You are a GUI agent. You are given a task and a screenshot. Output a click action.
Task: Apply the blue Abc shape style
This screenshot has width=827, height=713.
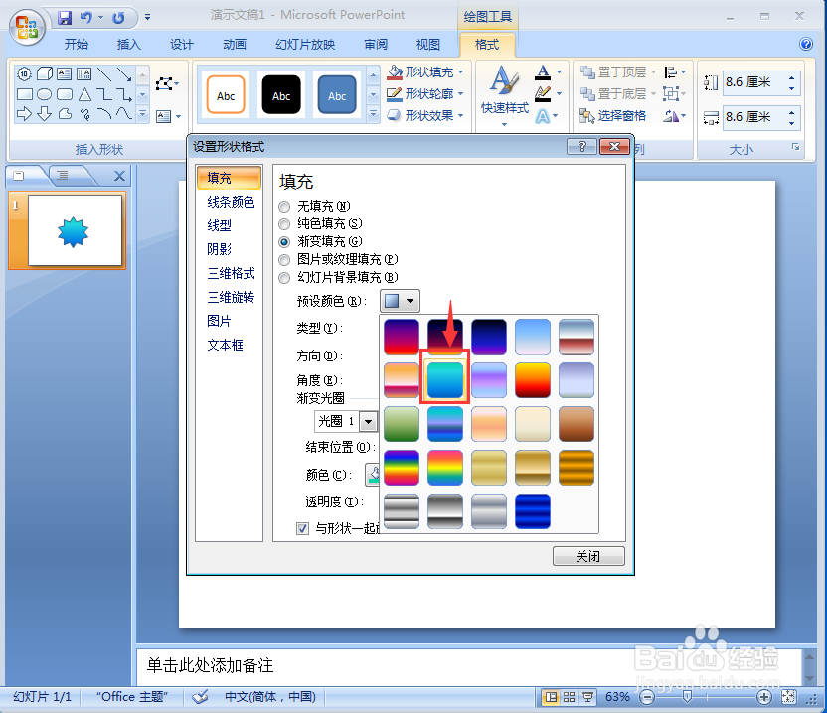pos(337,95)
